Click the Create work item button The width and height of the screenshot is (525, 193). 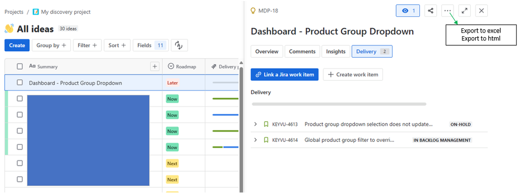[353, 74]
